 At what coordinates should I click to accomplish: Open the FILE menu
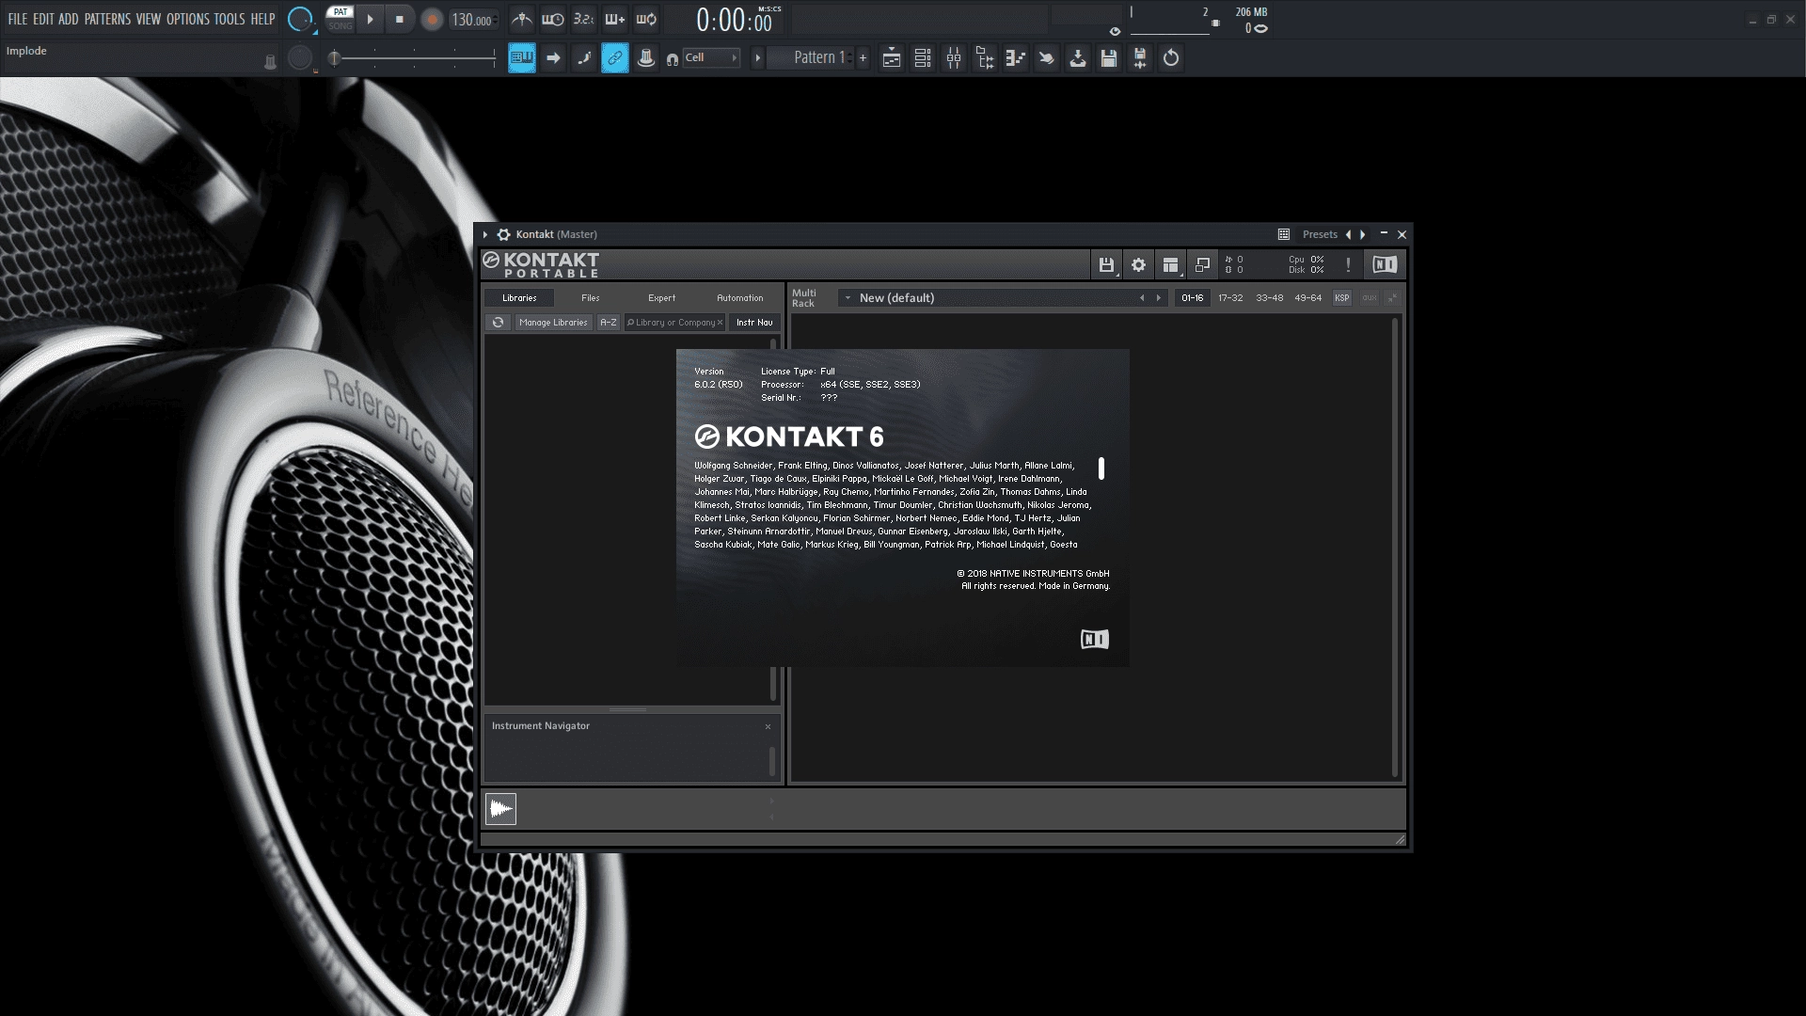click(18, 19)
